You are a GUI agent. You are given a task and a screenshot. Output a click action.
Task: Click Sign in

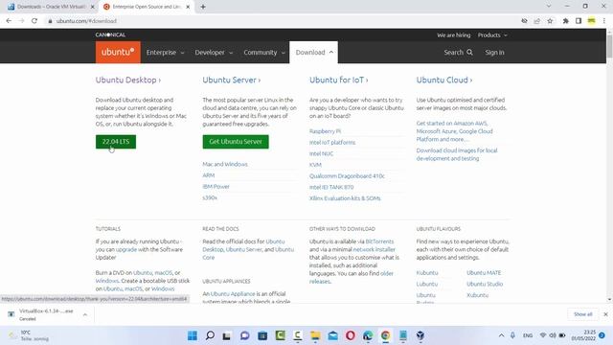494,52
